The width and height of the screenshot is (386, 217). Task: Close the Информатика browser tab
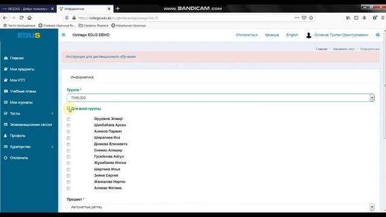pyautogui.click(x=109, y=9)
